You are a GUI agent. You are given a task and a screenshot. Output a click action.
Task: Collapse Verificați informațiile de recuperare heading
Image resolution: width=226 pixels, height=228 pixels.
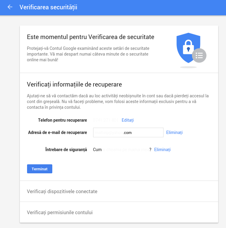[74, 84]
